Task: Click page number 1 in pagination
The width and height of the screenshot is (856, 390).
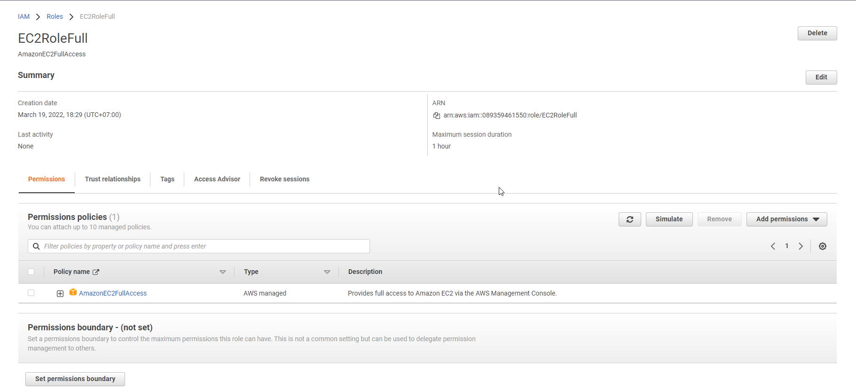Action: click(x=786, y=246)
